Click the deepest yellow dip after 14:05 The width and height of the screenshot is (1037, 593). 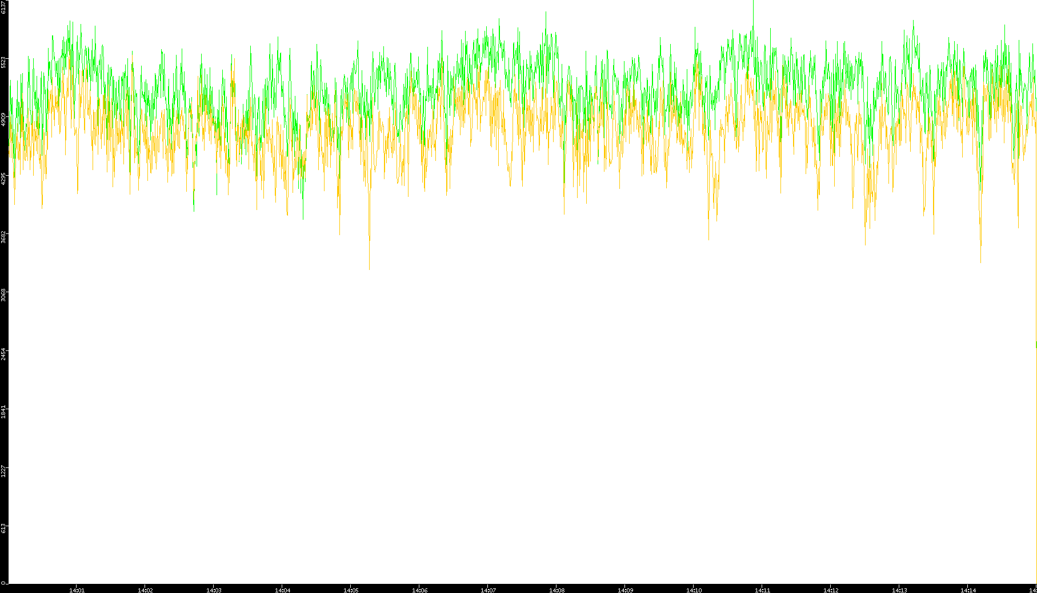pos(369,268)
